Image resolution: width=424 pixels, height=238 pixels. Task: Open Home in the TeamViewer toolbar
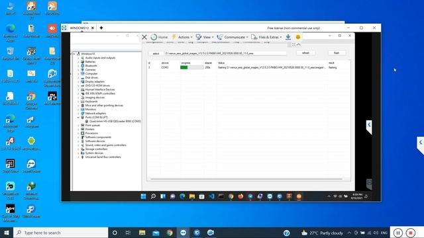coord(159,37)
